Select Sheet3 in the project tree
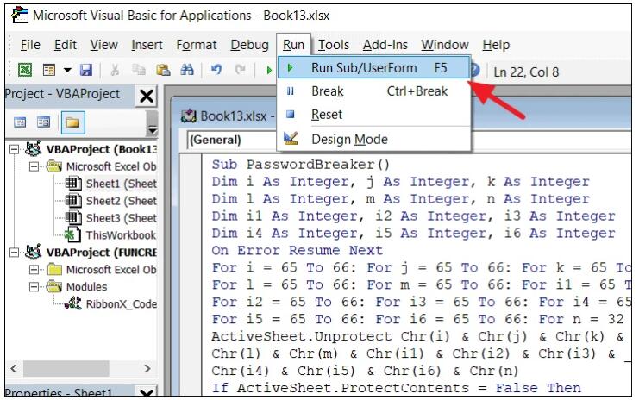This screenshot has width=639, height=400. point(121,218)
